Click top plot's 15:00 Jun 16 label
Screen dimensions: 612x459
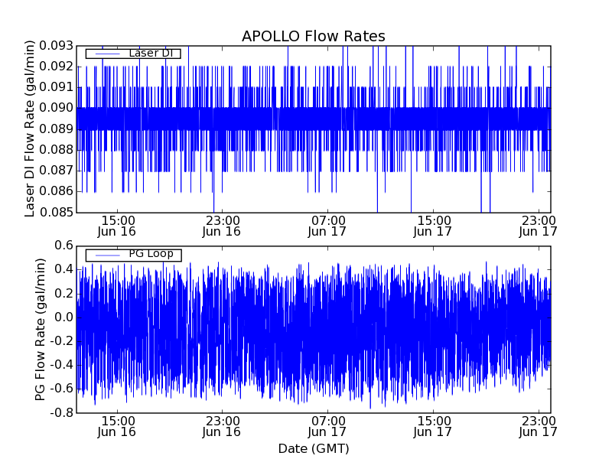tap(117, 226)
